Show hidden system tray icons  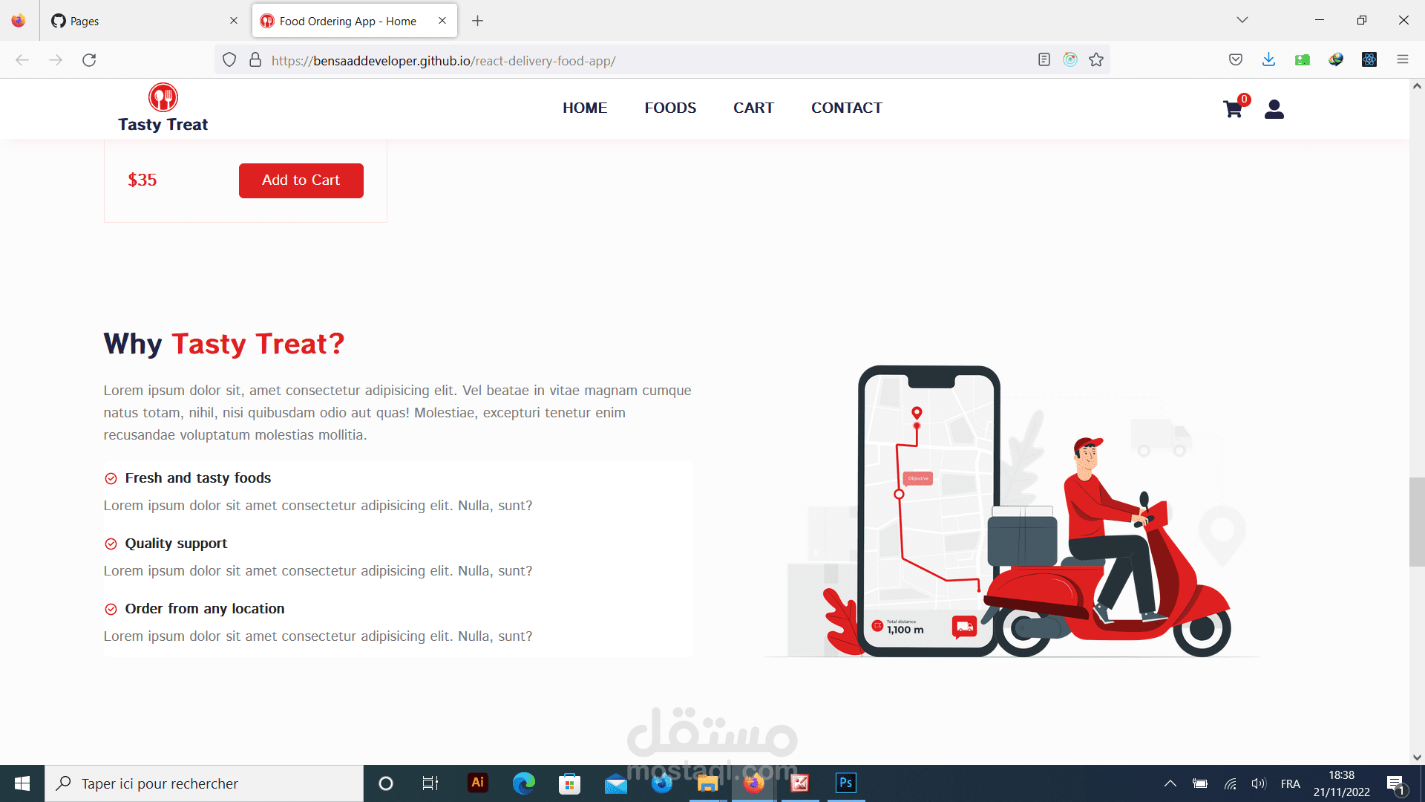click(x=1170, y=783)
